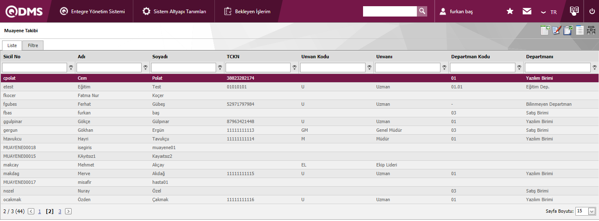599x221 pixels.
Task: Switch to the Filtre tab
Action: [x=33, y=45]
